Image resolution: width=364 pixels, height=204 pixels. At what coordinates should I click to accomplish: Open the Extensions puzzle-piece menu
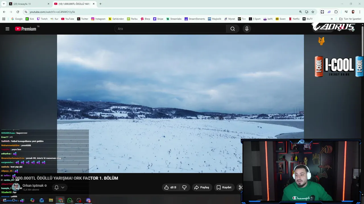pos(336,12)
